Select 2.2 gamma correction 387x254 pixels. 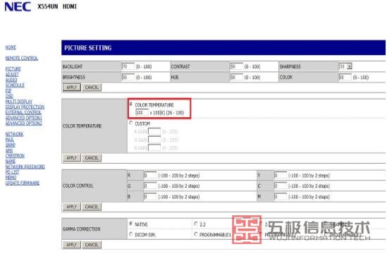(x=196, y=224)
